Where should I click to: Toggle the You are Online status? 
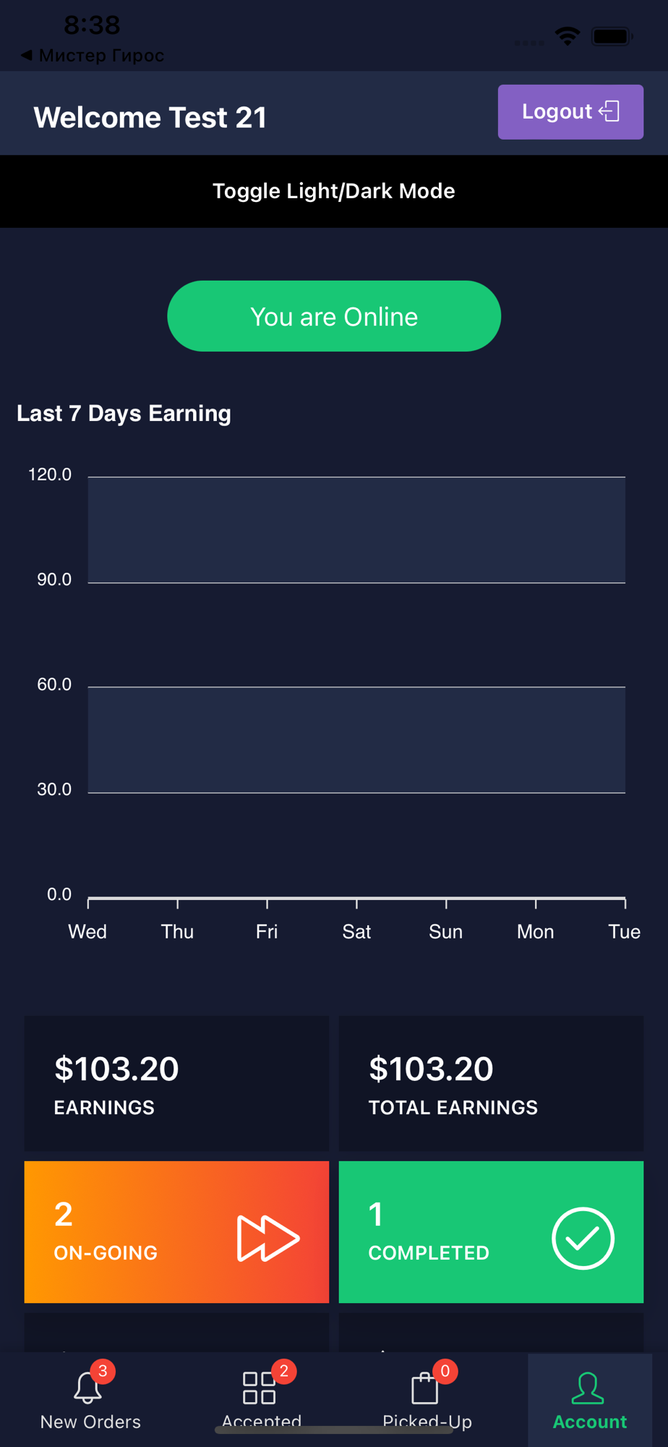[334, 316]
